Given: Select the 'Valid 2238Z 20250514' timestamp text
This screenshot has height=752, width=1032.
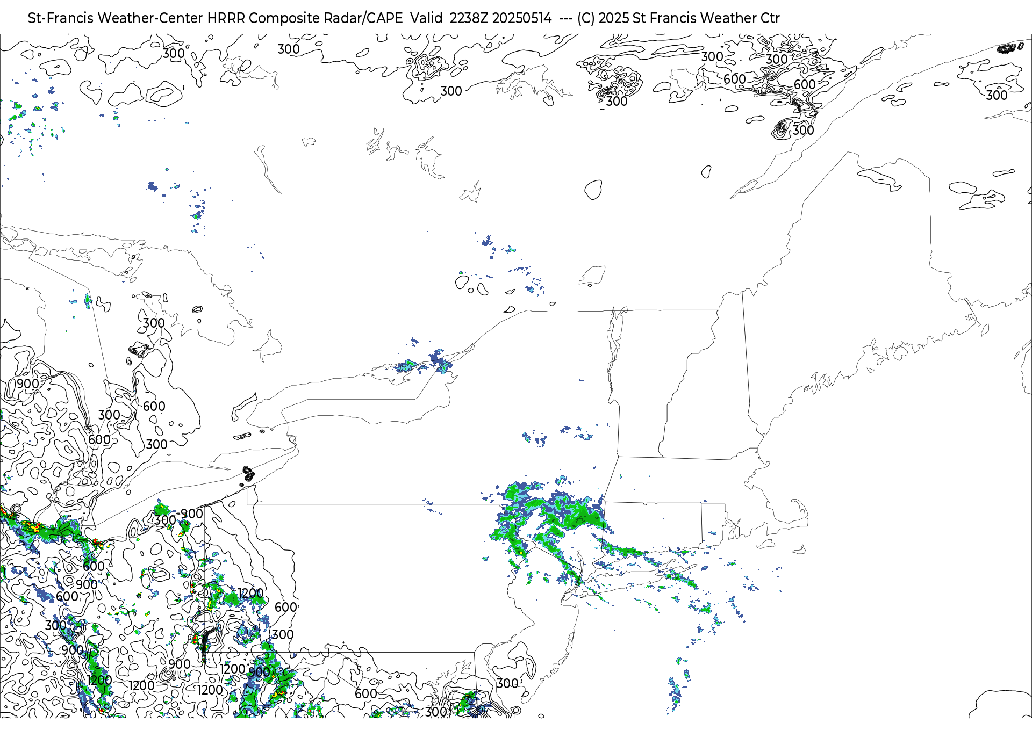Looking at the screenshot, I should pyautogui.click(x=481, y=18).
